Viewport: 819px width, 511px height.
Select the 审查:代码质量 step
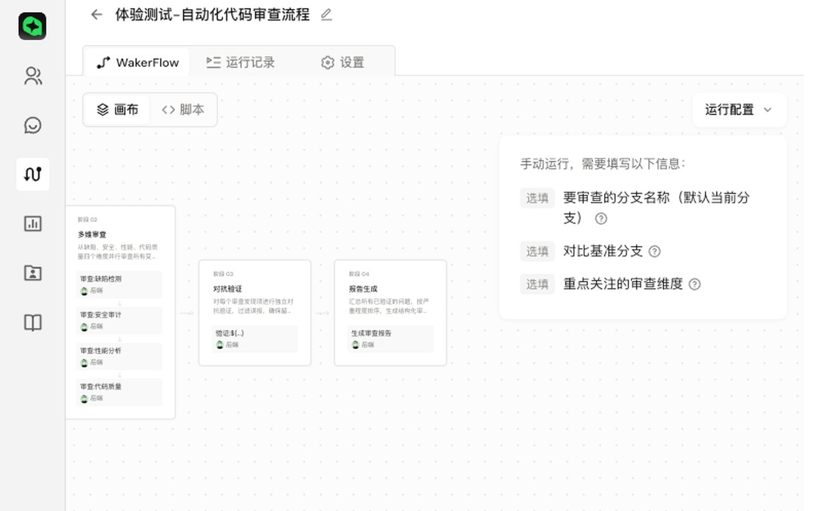pyautogui.click(x=119, y=392)
